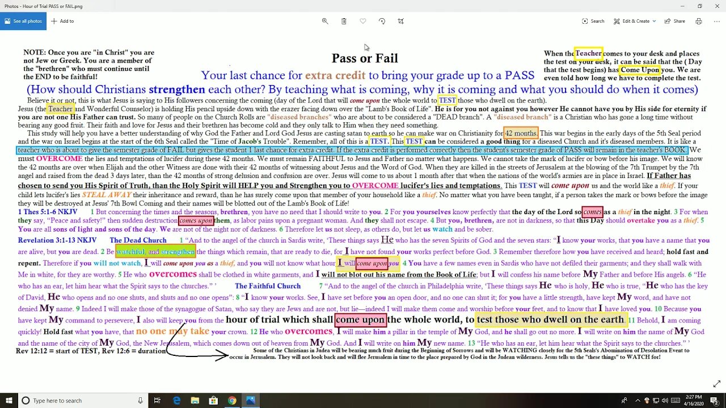Viewport: 726px width, 408px height.
Task: Click the clock showing 2:27 PM
Action: coord(695,401)
